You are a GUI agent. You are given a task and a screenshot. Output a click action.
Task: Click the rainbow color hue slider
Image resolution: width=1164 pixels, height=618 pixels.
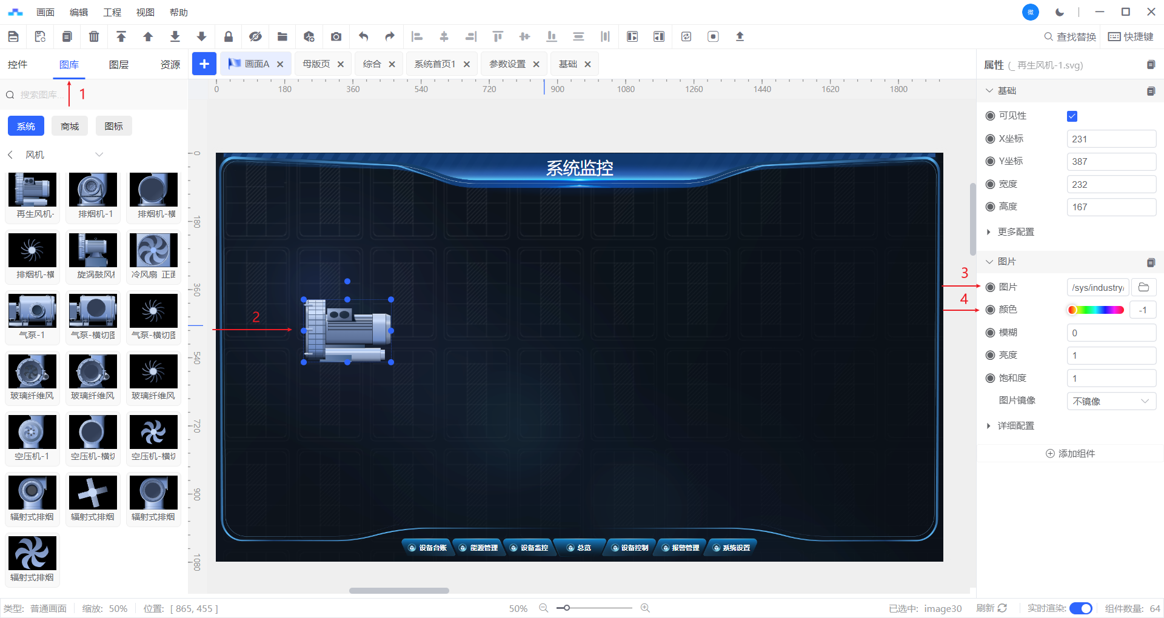[x=1095, y=310]
